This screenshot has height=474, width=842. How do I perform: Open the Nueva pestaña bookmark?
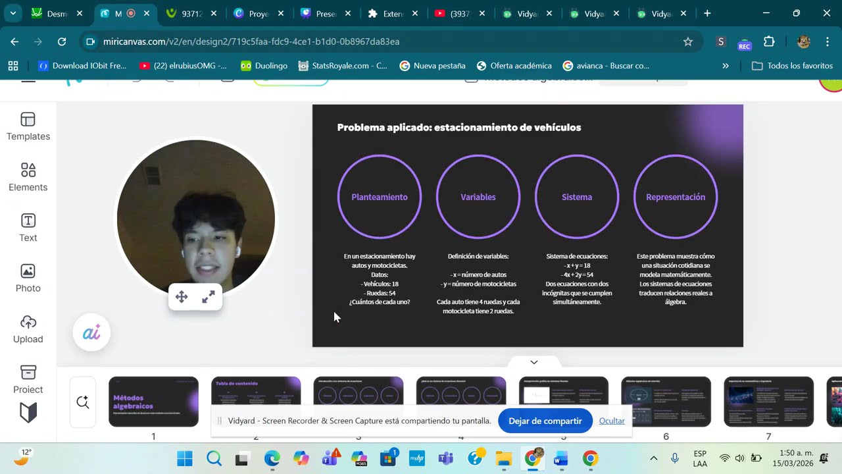[432, 66]
